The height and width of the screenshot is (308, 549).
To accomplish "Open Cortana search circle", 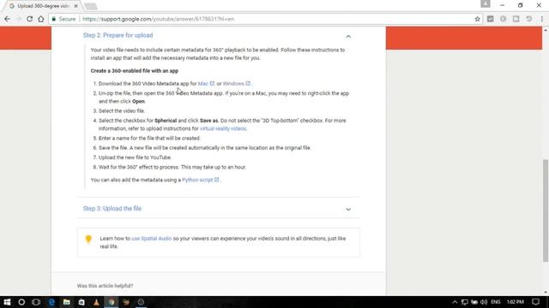I will coord(21,302).
